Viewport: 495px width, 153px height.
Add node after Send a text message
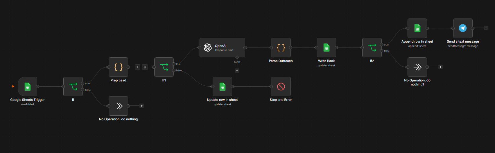(486, 28)
